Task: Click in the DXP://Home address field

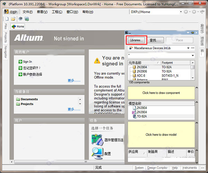Action: point(155,12)
